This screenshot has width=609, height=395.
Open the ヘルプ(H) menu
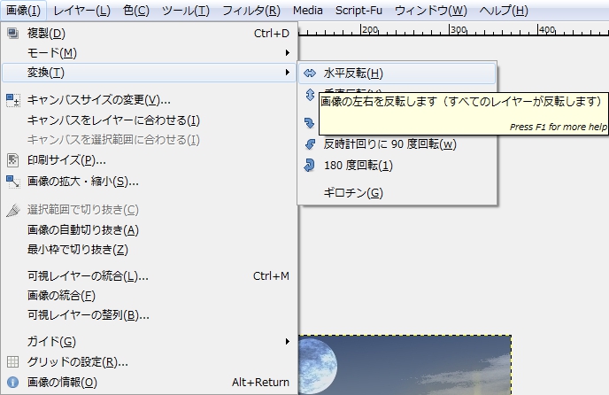coord(504,11)
